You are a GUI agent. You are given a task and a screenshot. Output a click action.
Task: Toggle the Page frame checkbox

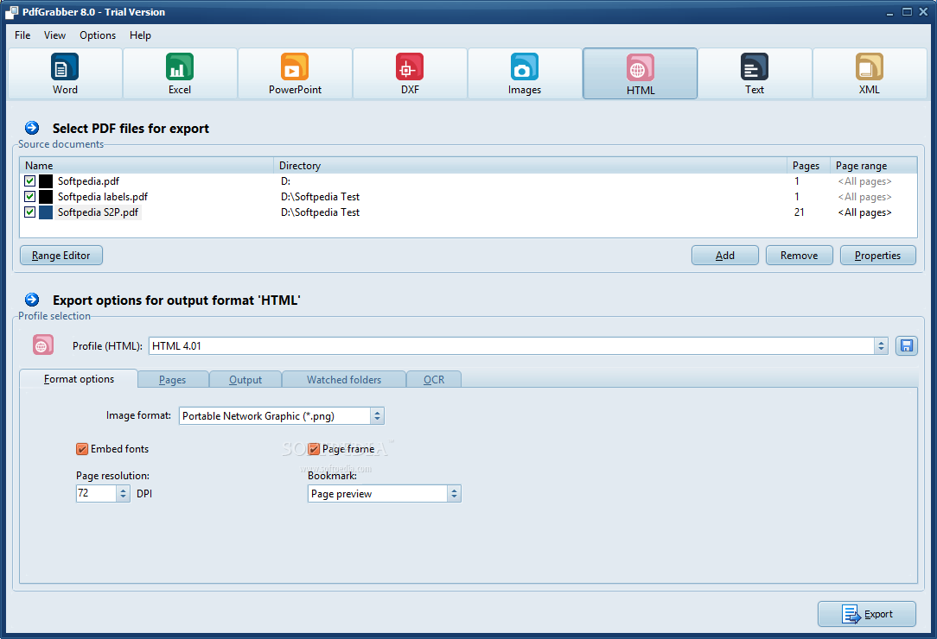[x=314, y=449]
